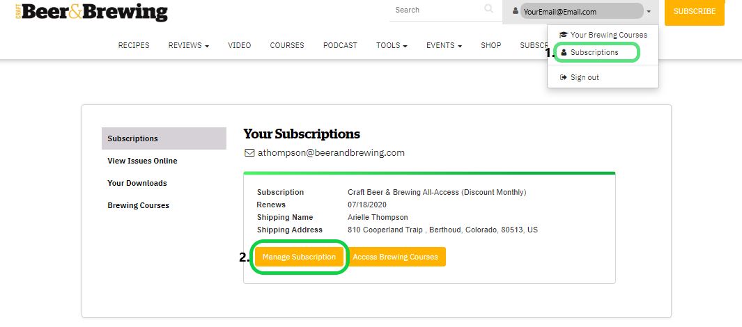Viewport: 742px width, 327px height.
Task: Click the envelope icon by athompson email
Action: 249,152
